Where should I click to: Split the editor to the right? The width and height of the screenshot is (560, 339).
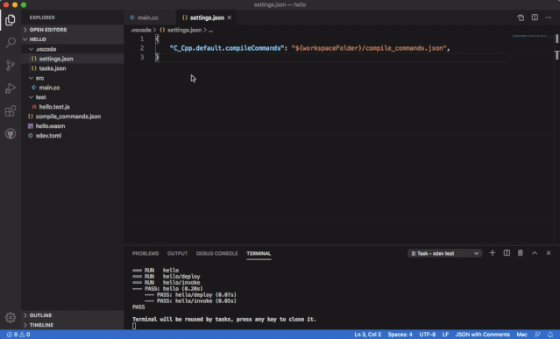point(535,18)
